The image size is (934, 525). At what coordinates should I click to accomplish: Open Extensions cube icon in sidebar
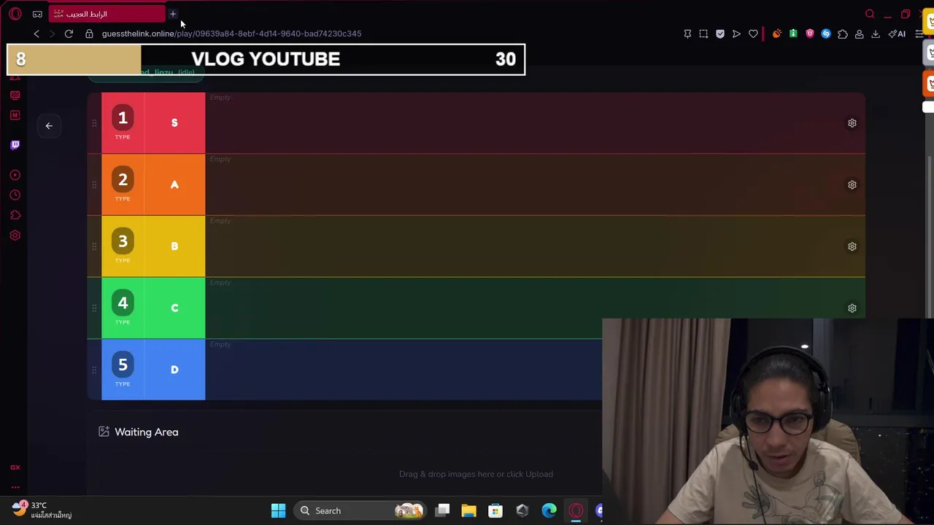click(15, 215)
